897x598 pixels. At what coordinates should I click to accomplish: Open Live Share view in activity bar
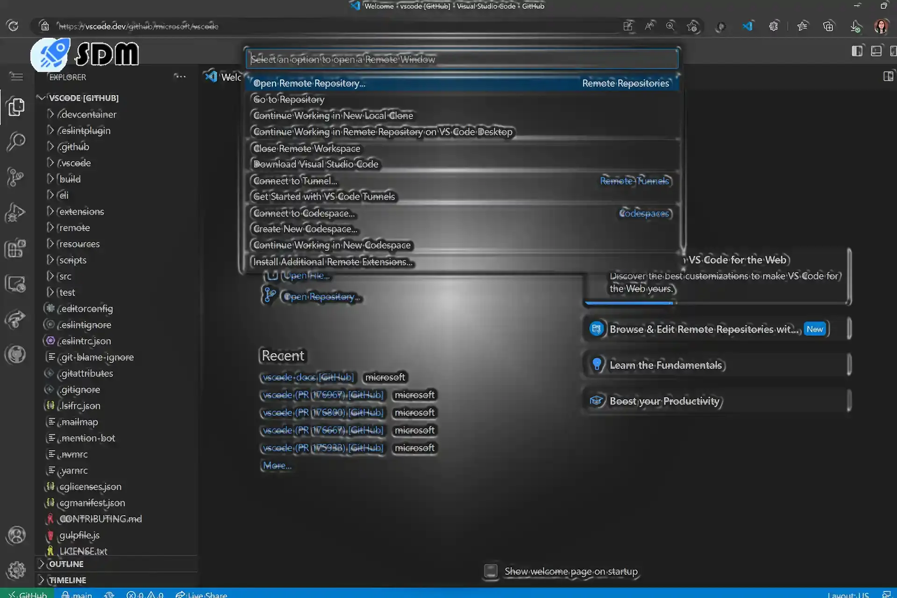16,319
